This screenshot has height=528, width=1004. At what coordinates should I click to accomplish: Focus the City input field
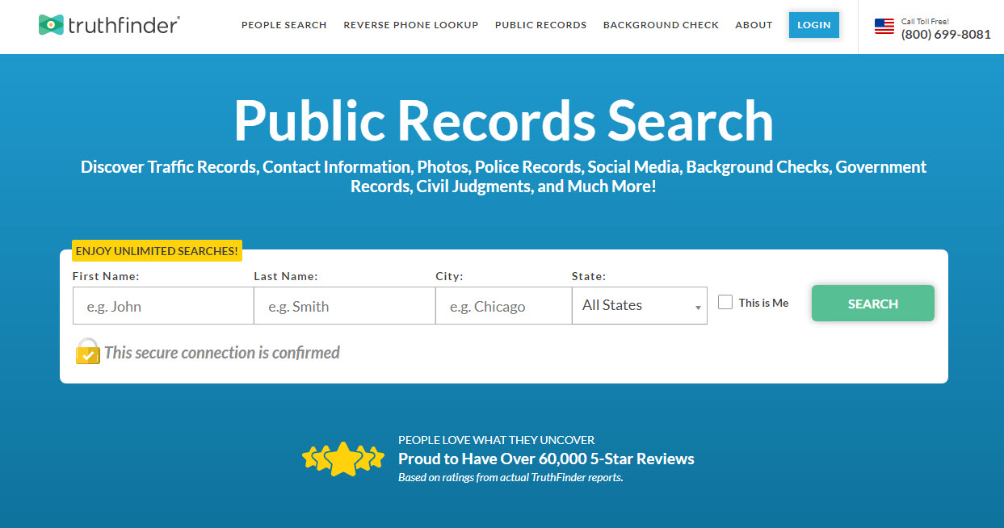point(504,306)
